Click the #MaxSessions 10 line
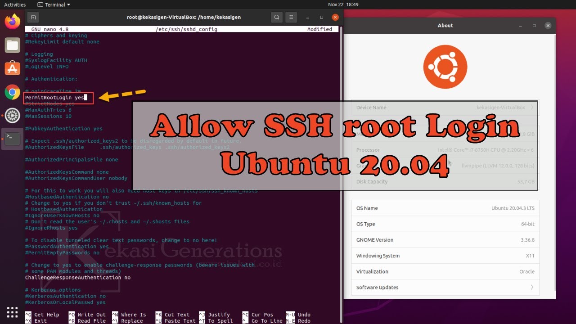 click(x=48, y=116)
